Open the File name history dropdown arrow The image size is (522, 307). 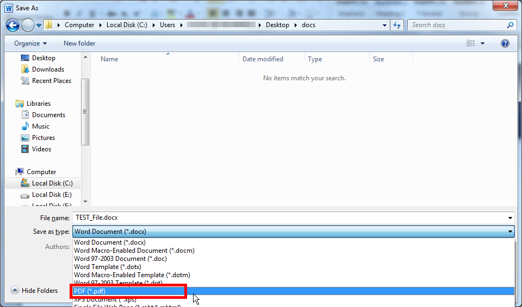(509, 218)
